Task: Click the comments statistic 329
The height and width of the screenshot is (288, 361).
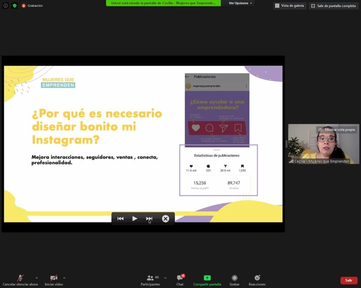Action: (208, 168)
